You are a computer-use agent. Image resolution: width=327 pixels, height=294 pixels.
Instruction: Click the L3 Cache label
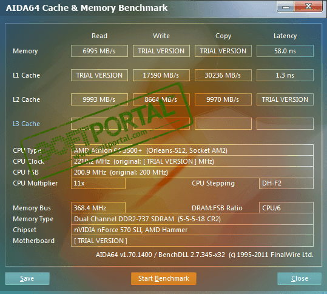(x=26, y=124)
